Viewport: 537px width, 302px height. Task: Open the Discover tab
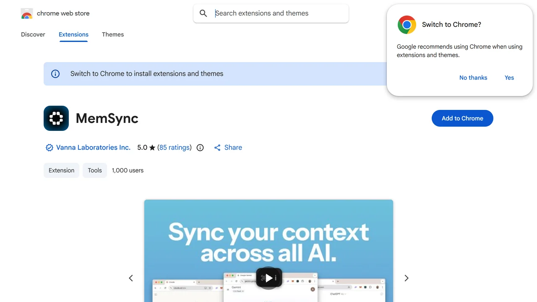tap(33, 34)
